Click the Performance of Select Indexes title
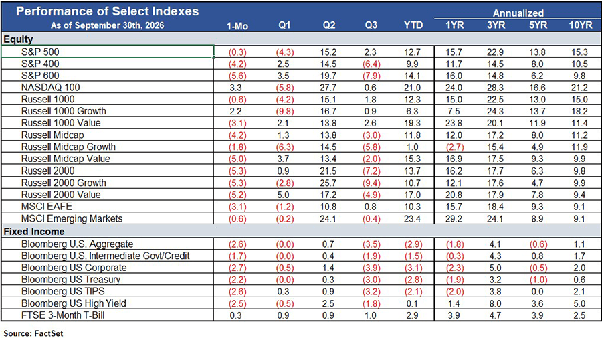This screenshot has height=338, width=602. (x=108, y=11)
